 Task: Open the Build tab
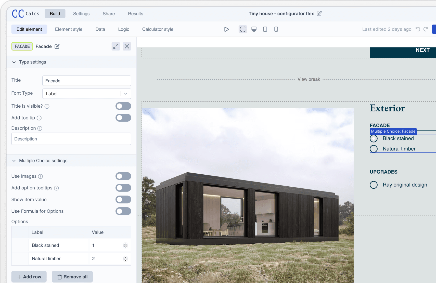55,14
